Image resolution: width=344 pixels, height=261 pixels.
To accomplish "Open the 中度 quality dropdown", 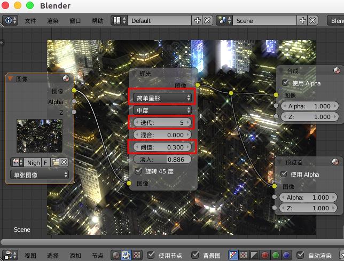I will pos(163,110).
